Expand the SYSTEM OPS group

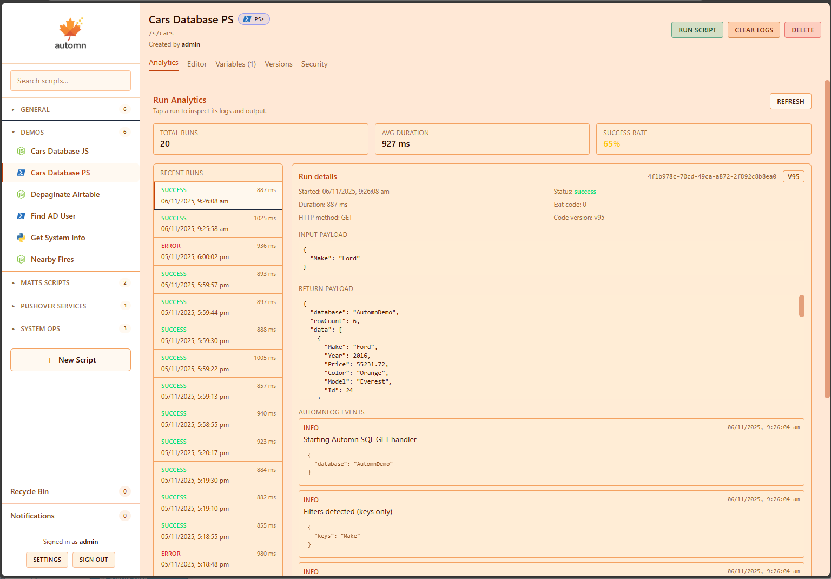(70, 328)
